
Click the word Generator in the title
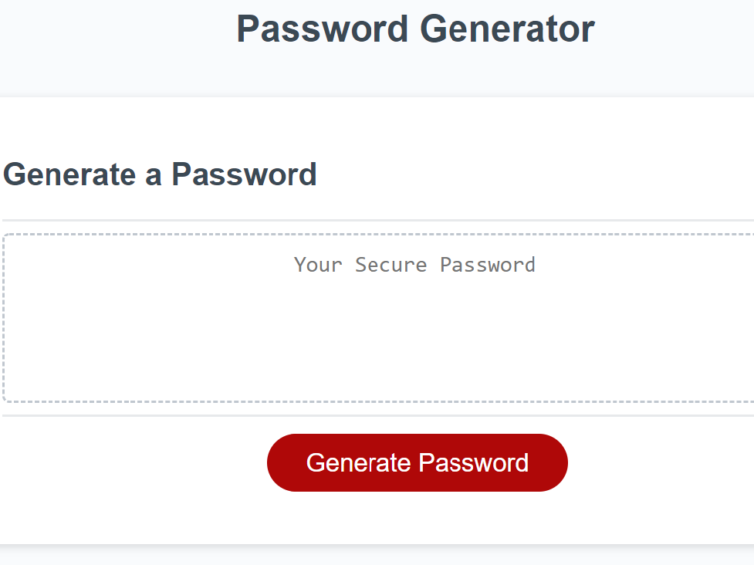tap(507, 29)
